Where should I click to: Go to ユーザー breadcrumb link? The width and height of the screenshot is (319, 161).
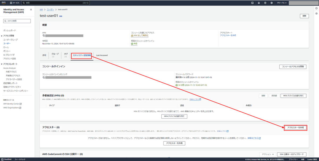click(x=50, y=9)
